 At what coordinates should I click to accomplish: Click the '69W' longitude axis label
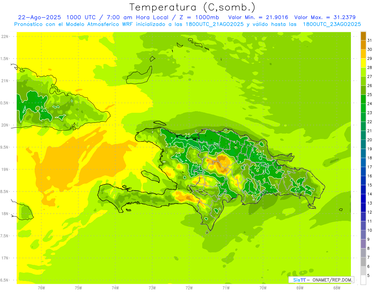click(x=300, y=288)
